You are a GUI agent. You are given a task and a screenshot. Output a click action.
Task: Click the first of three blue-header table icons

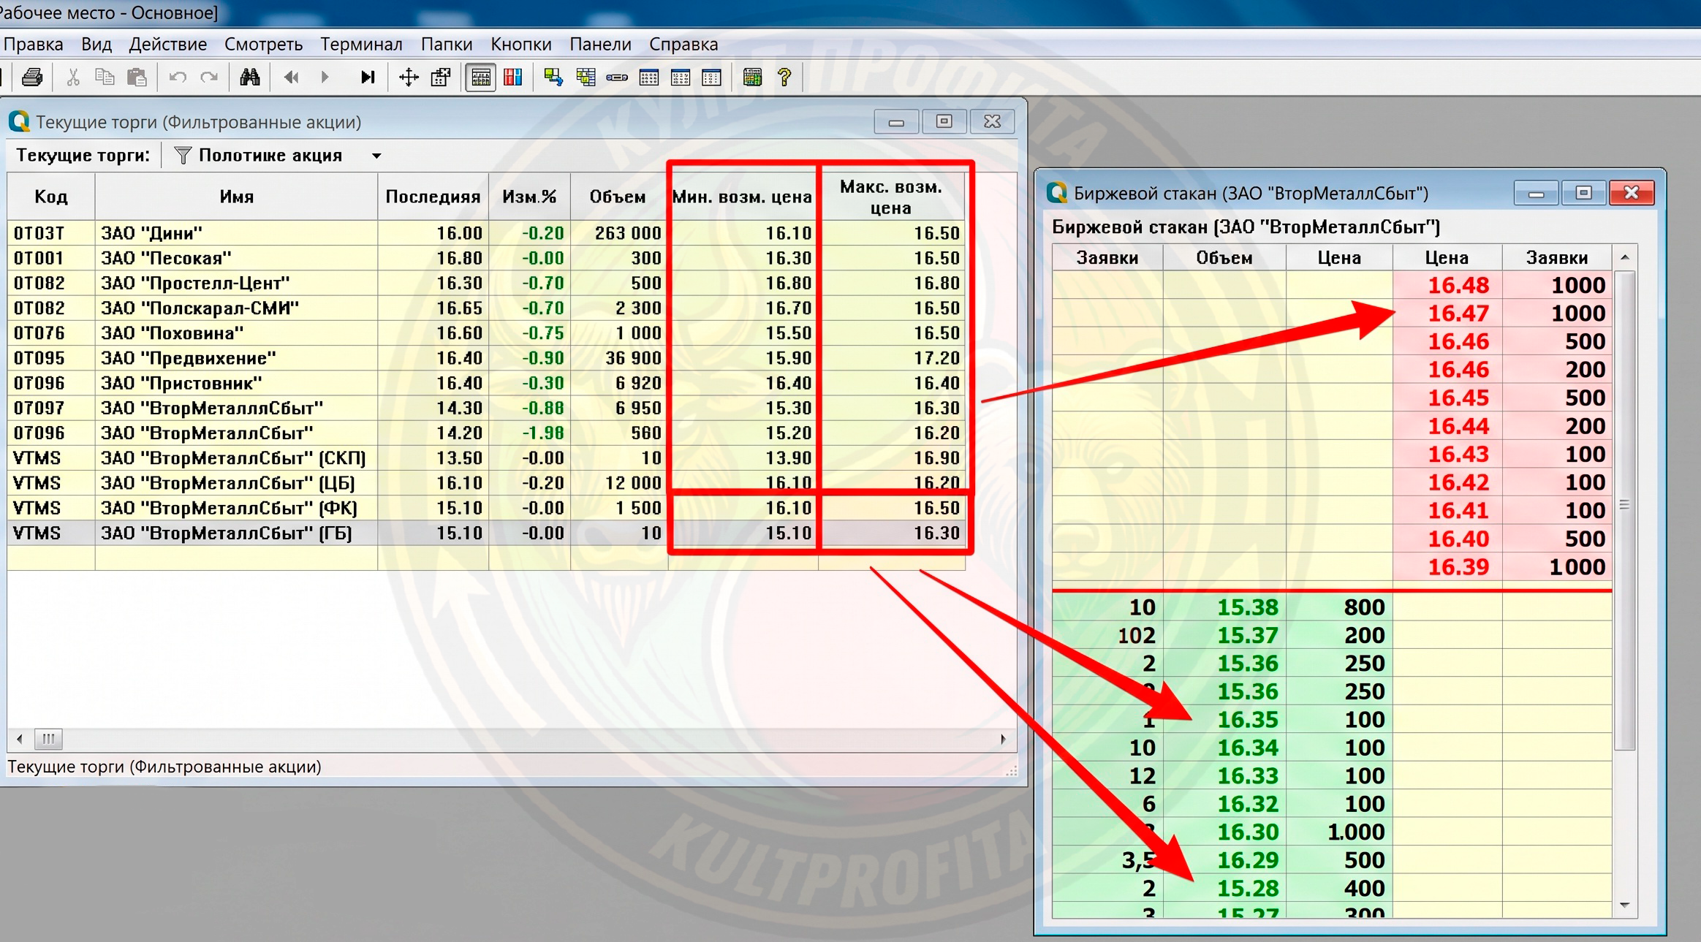point(649,77)
